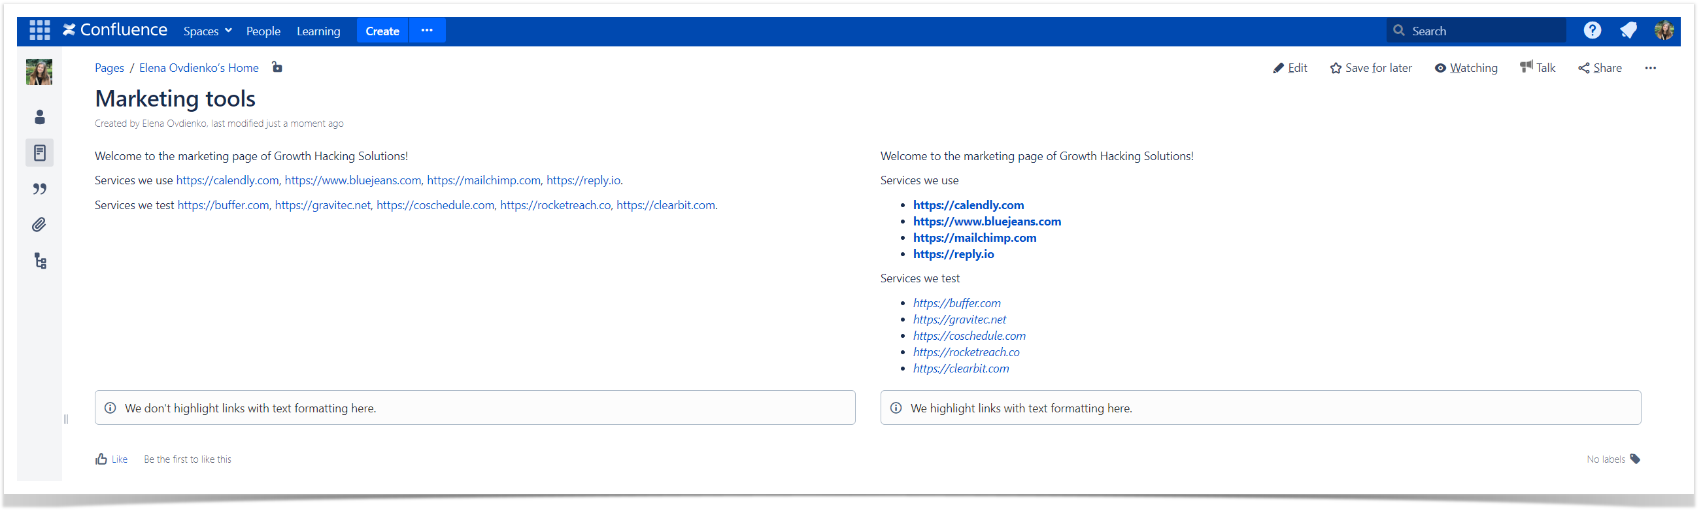This screenshot has height=513, width=1703.
Task: Open the page tree icon in sidebar
Action: 41,261
